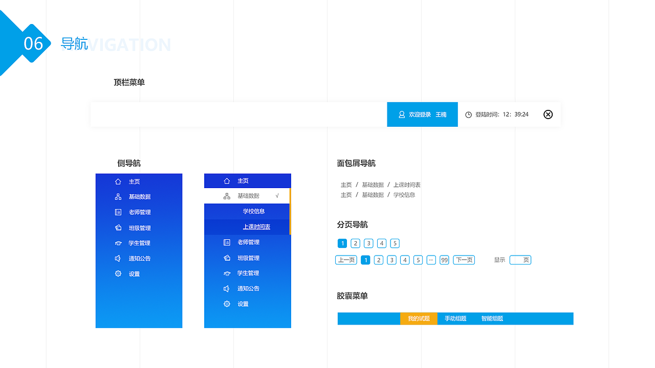Switch to the 手动组题 capsule tab
Viewport: 655px width, 368px height.
click(x=455, y=318)
